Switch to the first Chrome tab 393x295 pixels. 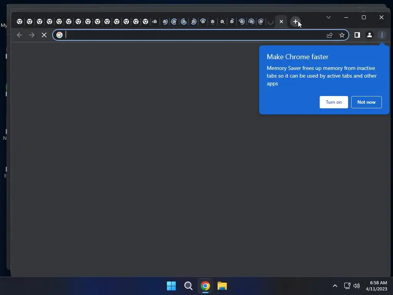[20, 22]
